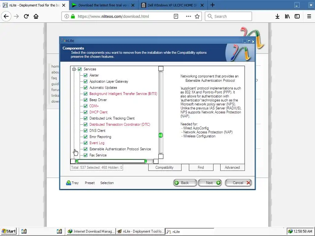
Task: Open the Selection menu in nLite
Action: pyautogui.click(x=107, y=183)
